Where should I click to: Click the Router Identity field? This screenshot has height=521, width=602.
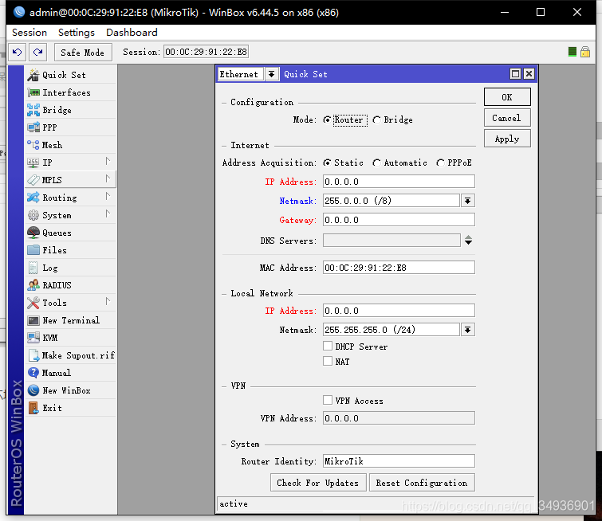pyautogui.click(x=399, y=460)
